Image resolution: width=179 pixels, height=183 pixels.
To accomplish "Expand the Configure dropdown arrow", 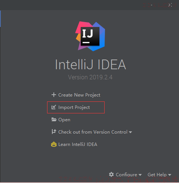I will pos(140,175).
